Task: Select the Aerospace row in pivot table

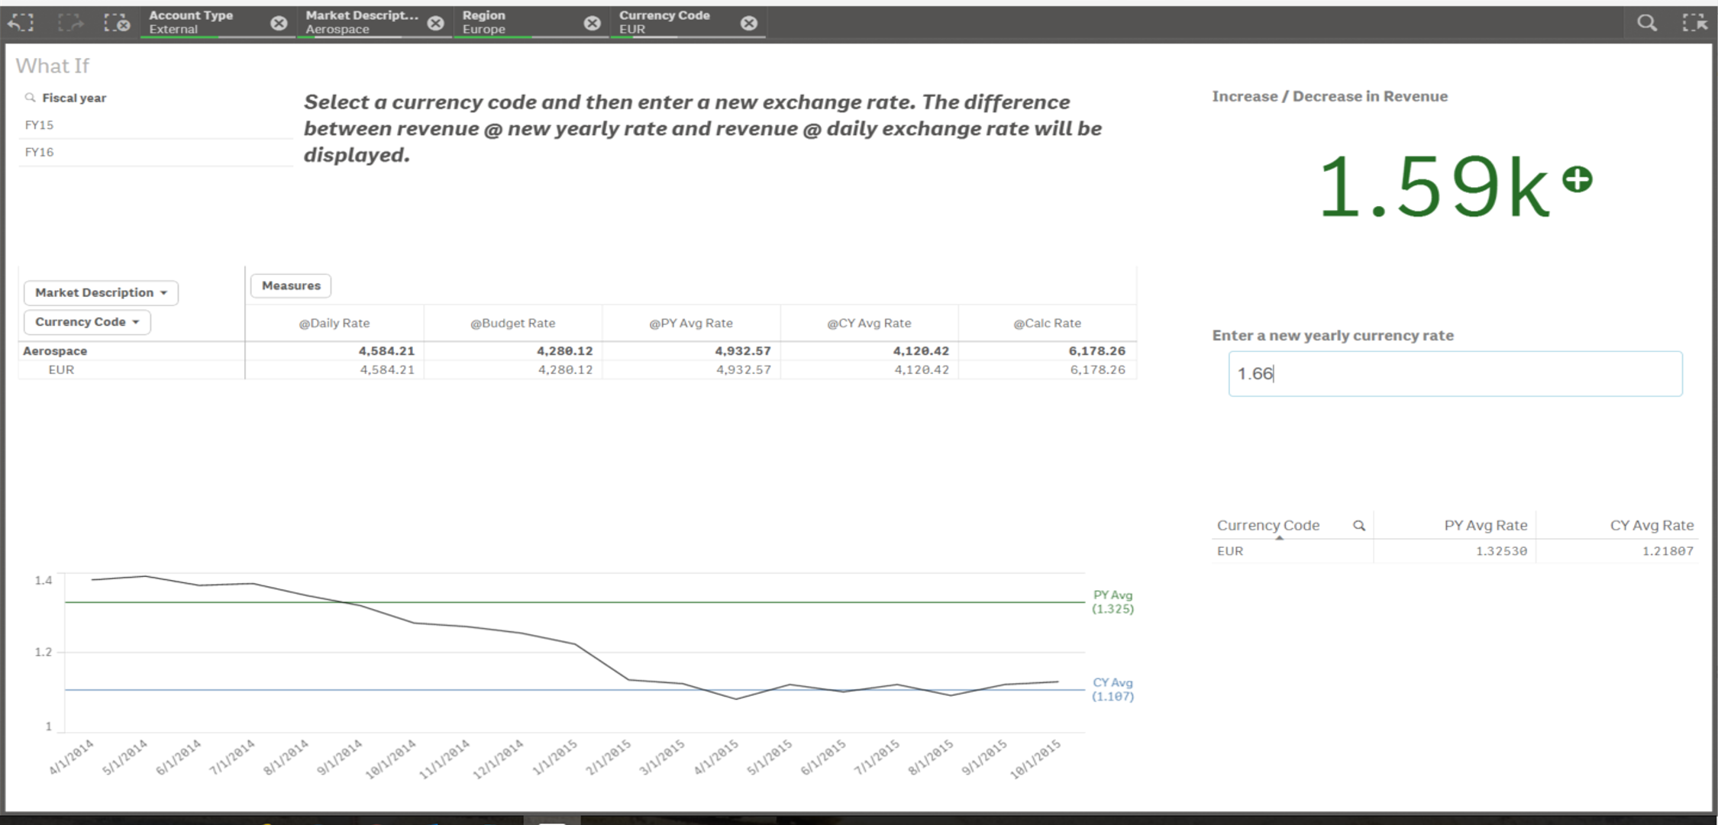Action: click(x=55, y=351)
